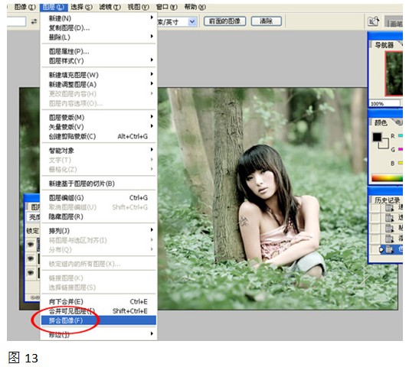409x367 pixels.
Task: Select the 颜色 panel tab
Action: 381,122
